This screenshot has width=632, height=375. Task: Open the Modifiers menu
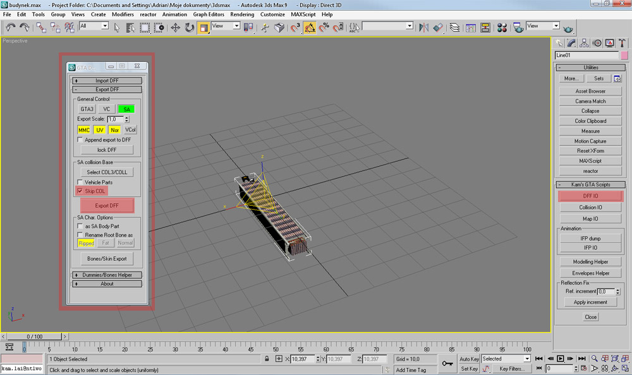[x=123, y=14]
